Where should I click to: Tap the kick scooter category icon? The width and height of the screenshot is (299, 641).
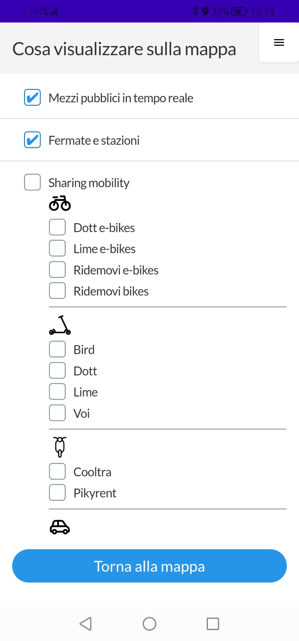pyautogui.click(x=60, y=325)
